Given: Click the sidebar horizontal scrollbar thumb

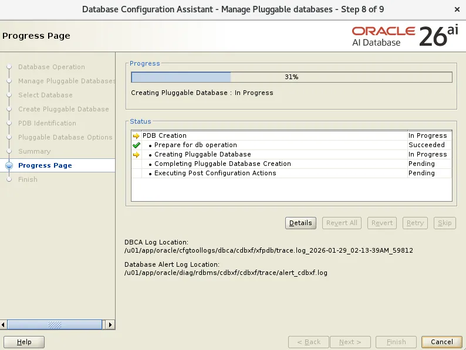Looking at the screenshot, I should (x=55, y=324).
